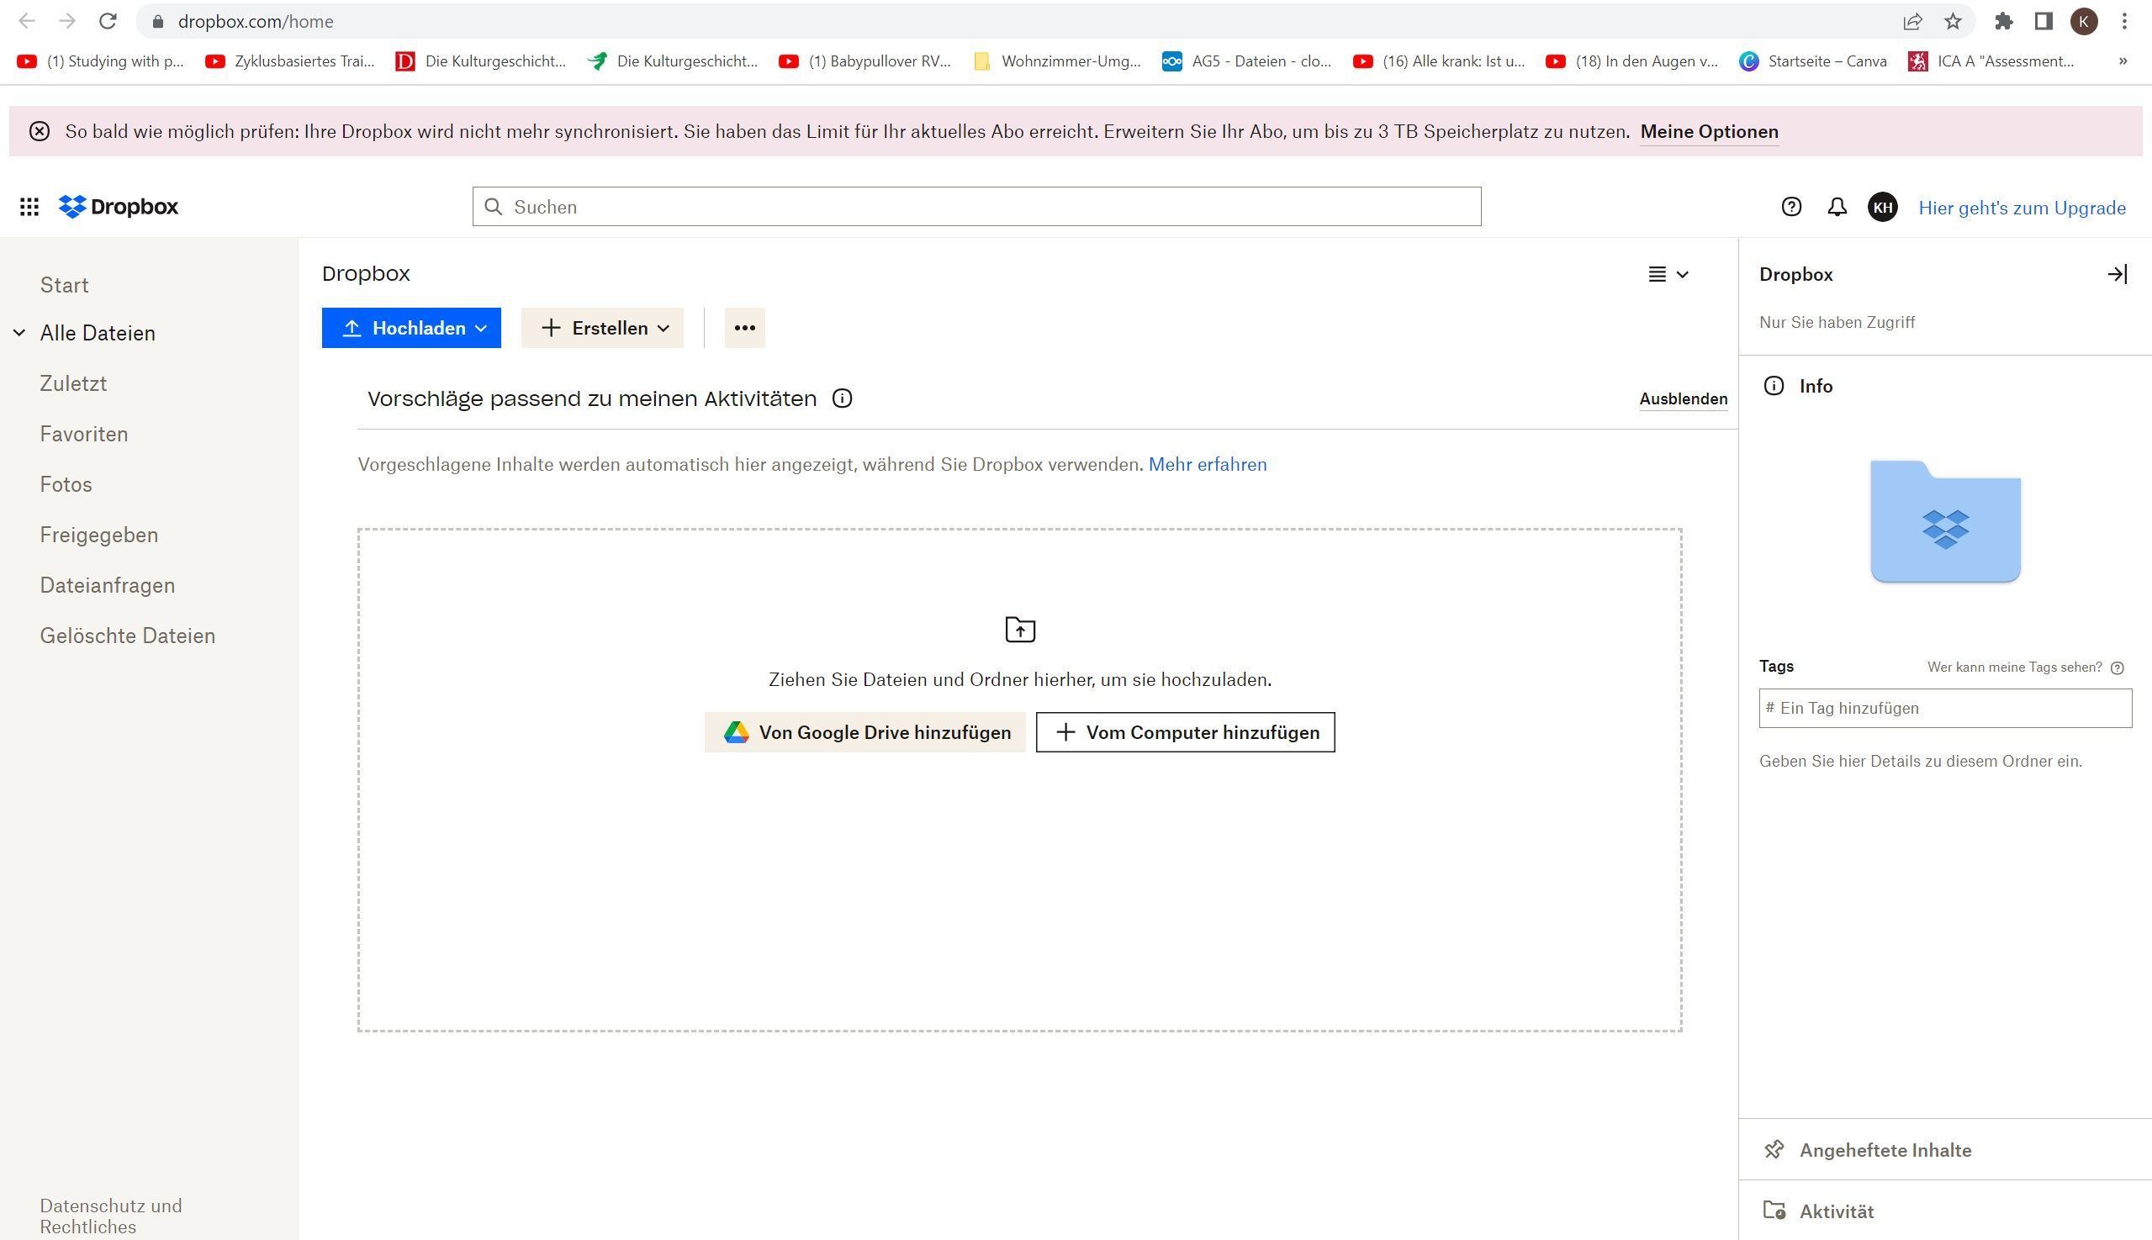Viewport: 2152px width, 1240px height.
Task: Go back in browser history
Action: (x=26, y=21)
